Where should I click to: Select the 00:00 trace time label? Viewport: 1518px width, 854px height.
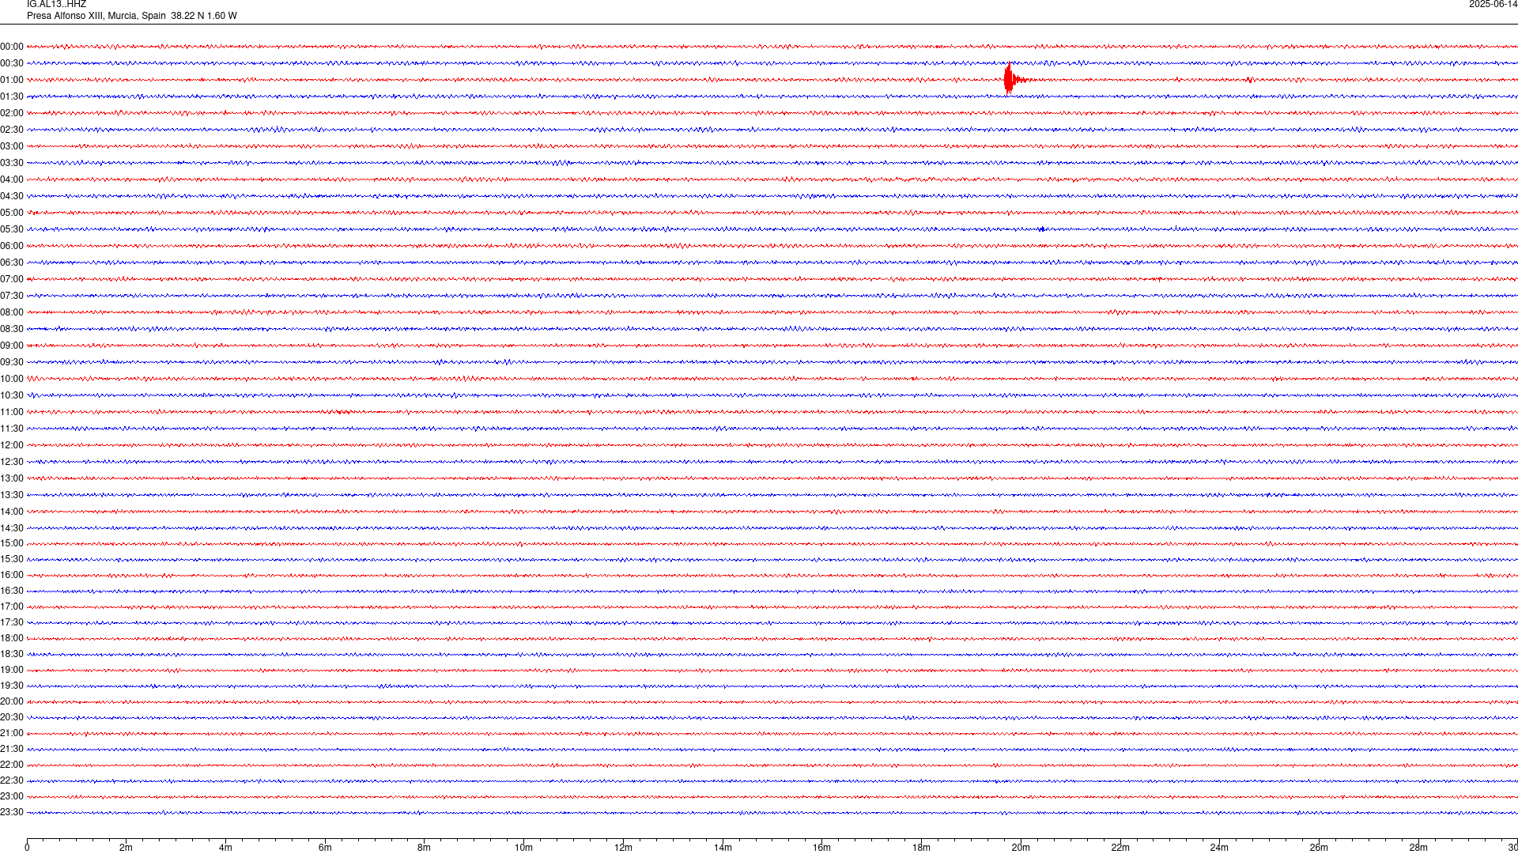[12, 47]
